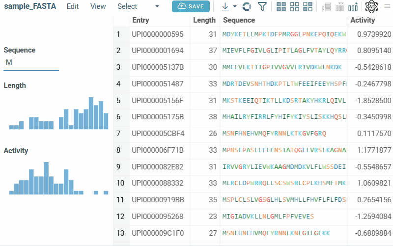393x246 pixels.
Task: Click the second grid layout icon
Action: point(295,6)
